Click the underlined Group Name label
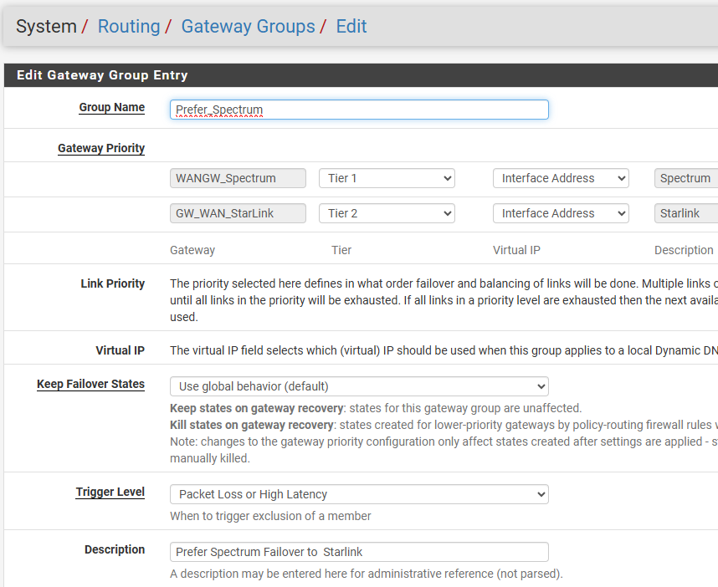This screenshot has width=718, height=587. (111, 107)
